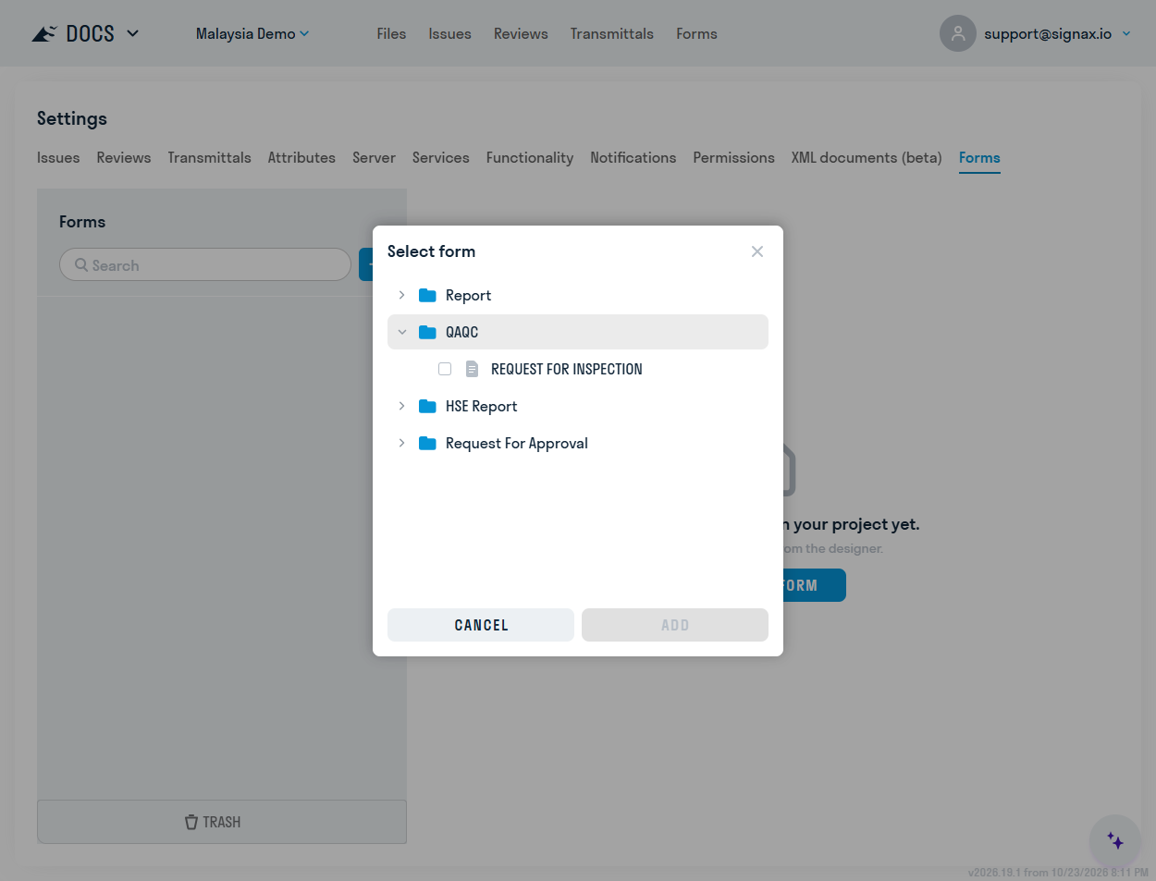Screen dimensions: 1156x881
Task: Check the REQUEST FOR INSPECTION checkbox
Action: pyautogui.click(x=445, y=369)
